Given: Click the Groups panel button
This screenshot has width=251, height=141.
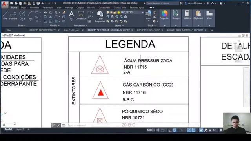Looking at the screenshot, I should pyautogui.click(x=176, y=15).
